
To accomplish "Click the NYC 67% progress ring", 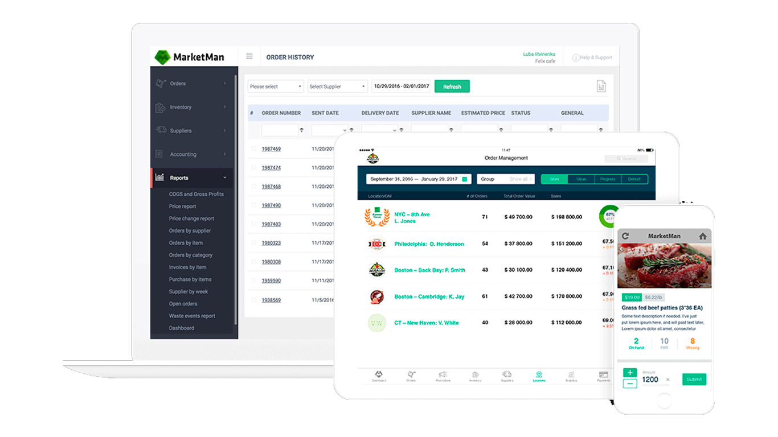I will [609, 216].
